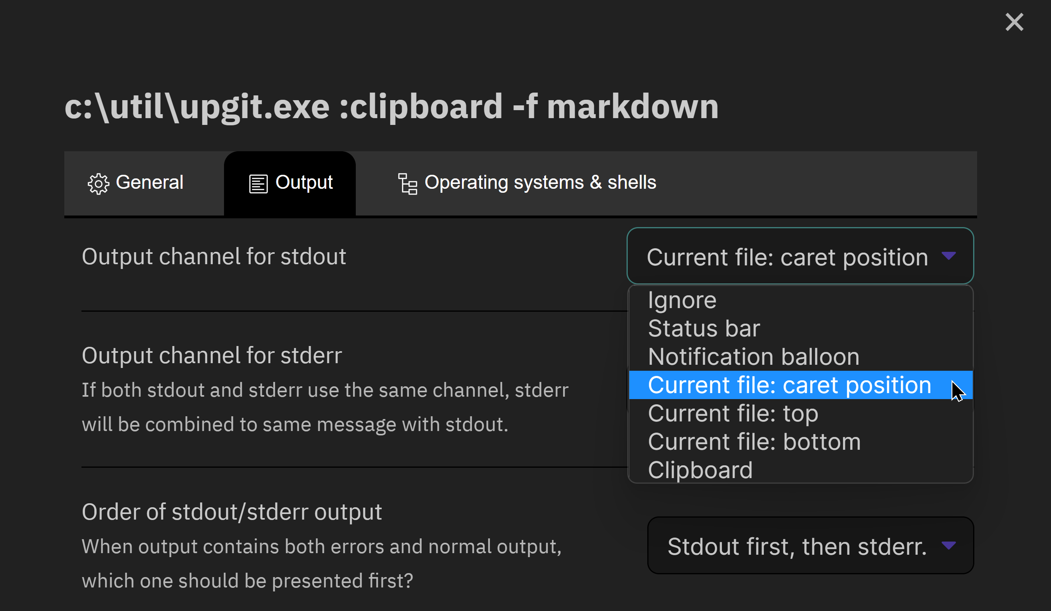Click the purple arrow on stdout/stderr order dropdown
This screenshot has width=1051, height=611.
(x=948, y=545)
